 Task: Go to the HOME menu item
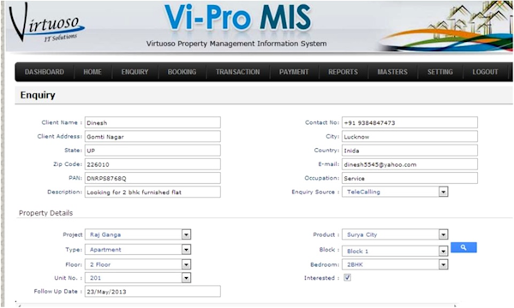tap(93, 72)
